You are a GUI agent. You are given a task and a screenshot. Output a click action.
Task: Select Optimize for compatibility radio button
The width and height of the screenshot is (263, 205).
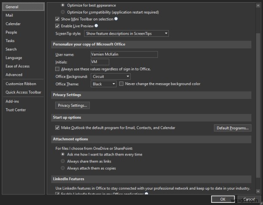pyautogui.click(x=63, y=12)
